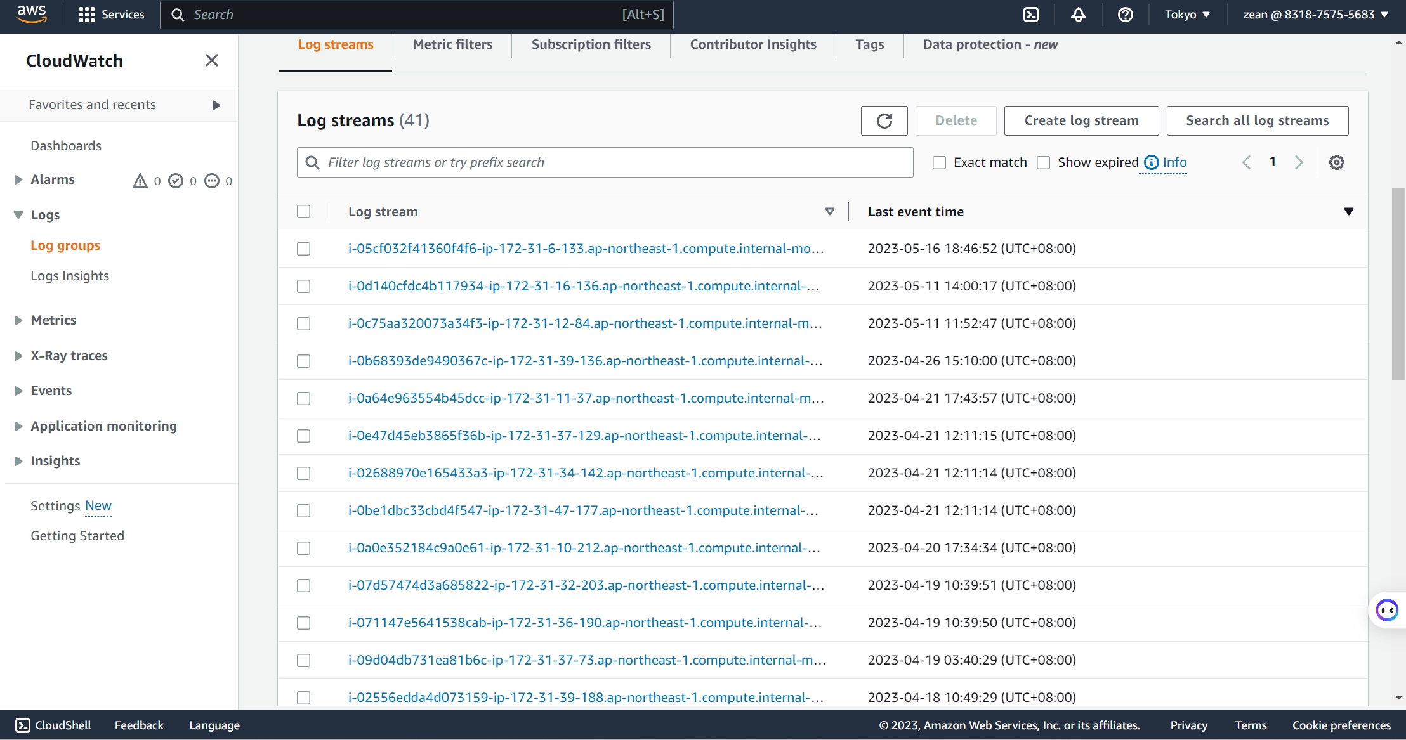Select the i-0d140cfdc4b117934 stream checkbox

coord(304,287)
